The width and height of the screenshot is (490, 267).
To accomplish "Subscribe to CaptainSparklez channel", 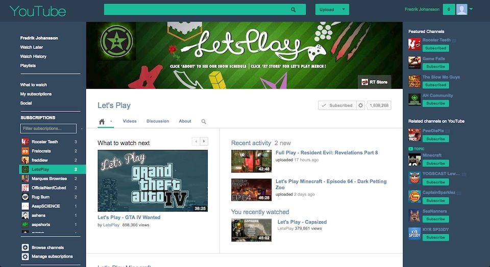I will (435, 201).
